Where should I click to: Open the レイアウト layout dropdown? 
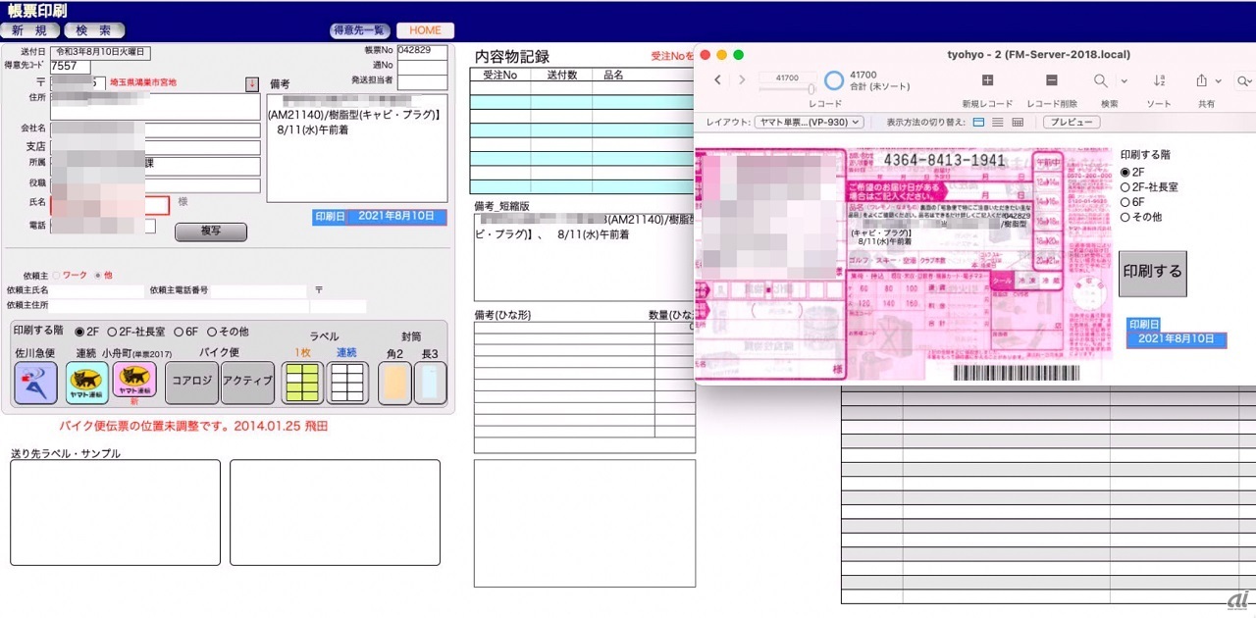(x=809, y=123)
